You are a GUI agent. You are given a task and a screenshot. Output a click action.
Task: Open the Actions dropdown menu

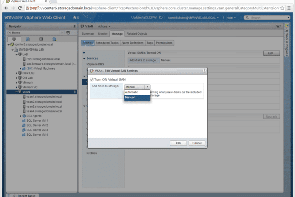(x=104, y=26)
